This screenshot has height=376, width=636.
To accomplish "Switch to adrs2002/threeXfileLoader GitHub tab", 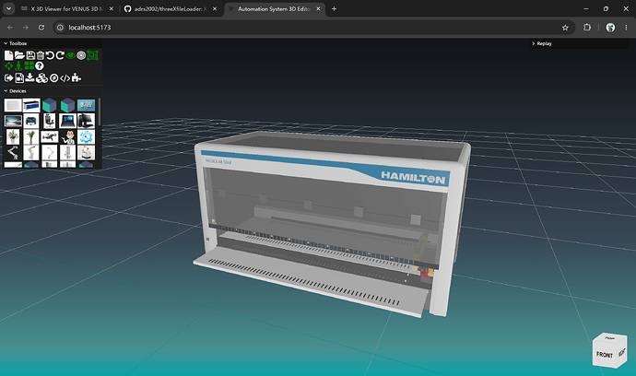I will pyautogui.click(x=171, y=9).
